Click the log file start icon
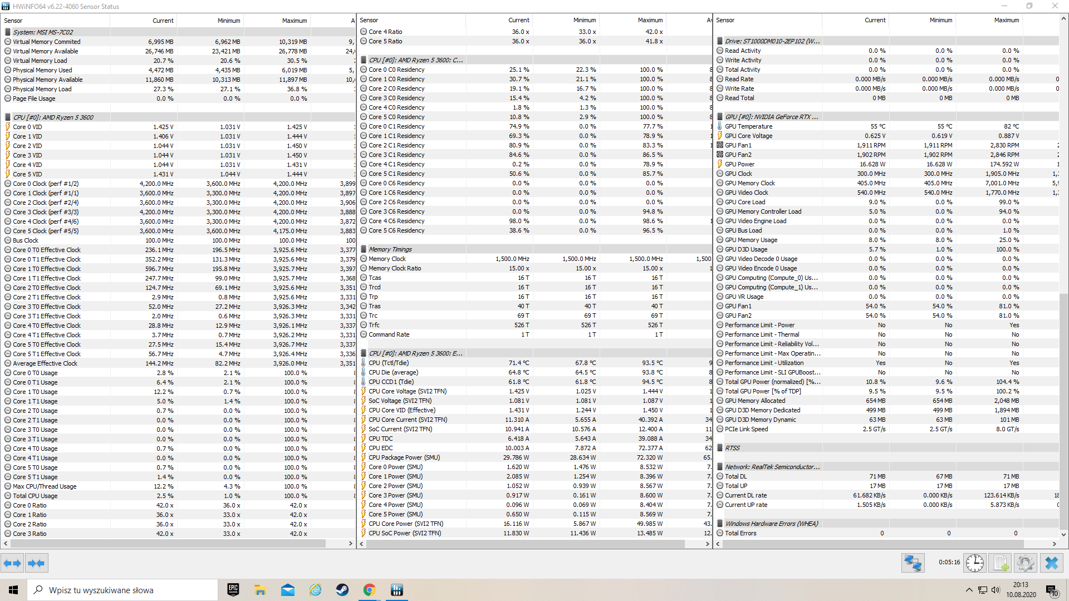The height and width of the screenshot is (601, 1069). tap(1001, 563)
